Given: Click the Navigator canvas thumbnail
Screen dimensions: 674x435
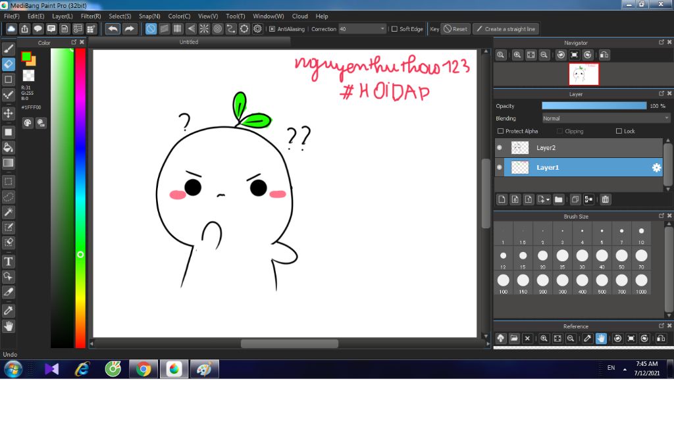Looking at the screenshot, I should (x=584, y=74).
